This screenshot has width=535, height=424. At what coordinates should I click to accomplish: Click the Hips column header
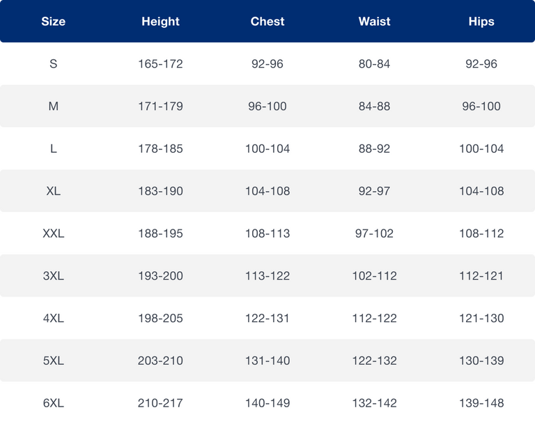(481, 22)
